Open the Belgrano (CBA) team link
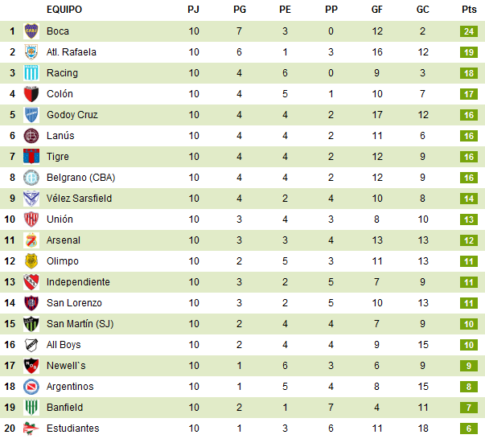Screen dimensions: 485x447 tap(80, 178)
